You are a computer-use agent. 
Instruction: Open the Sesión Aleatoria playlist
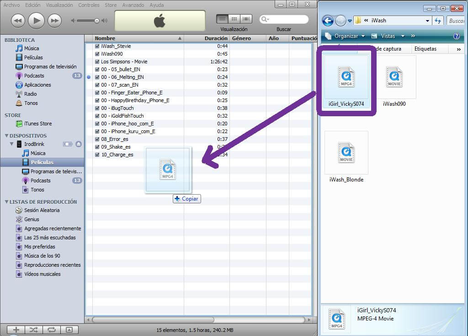coord(42,210)
